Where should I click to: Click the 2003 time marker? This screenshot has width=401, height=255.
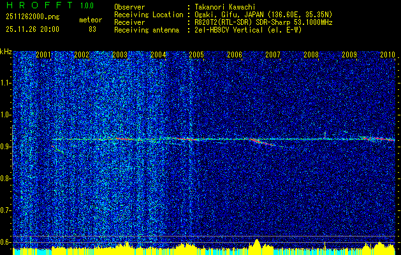120,55
